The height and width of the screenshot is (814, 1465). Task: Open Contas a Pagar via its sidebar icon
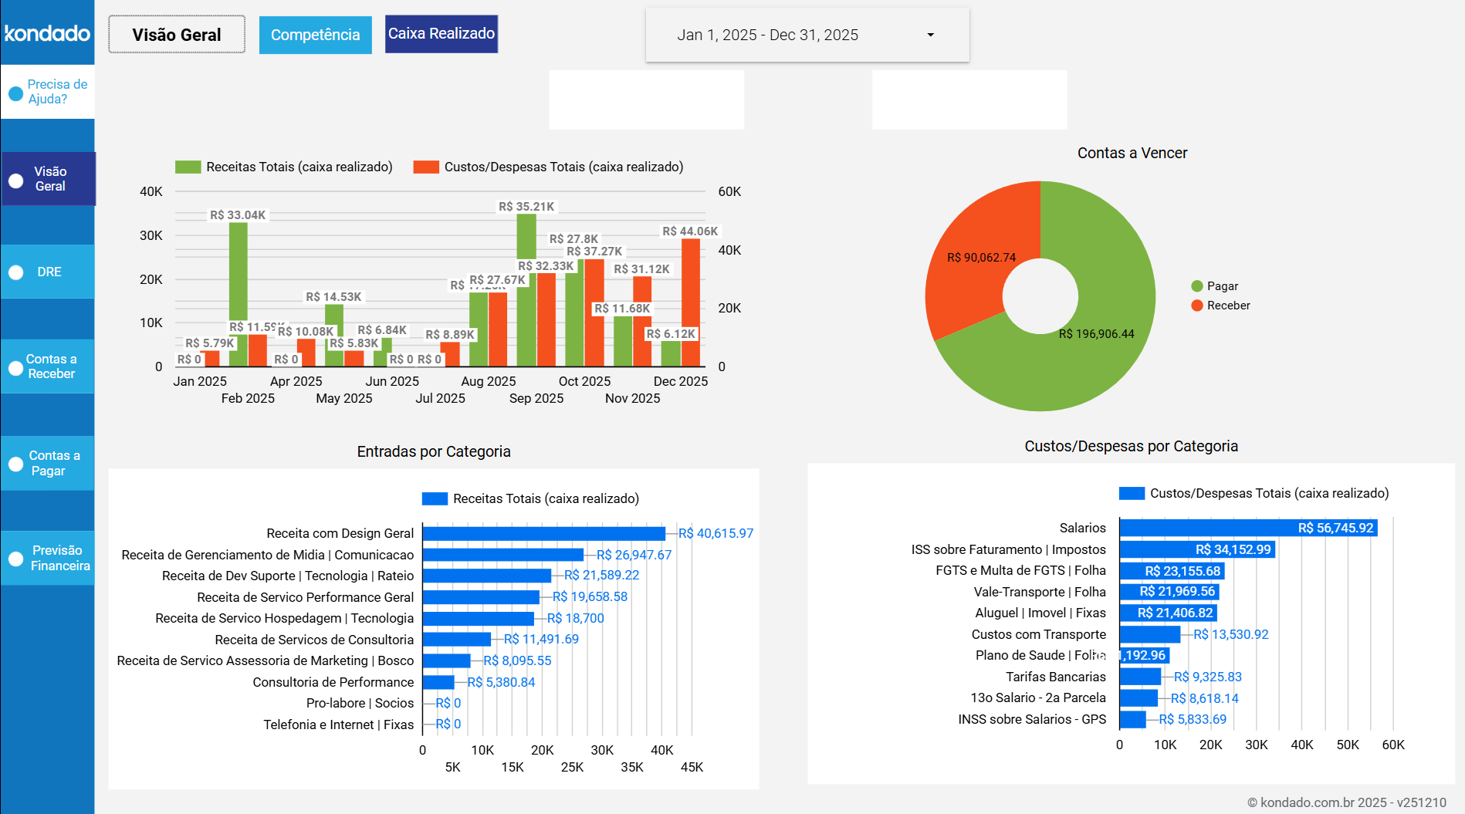[x=15, y=463]
